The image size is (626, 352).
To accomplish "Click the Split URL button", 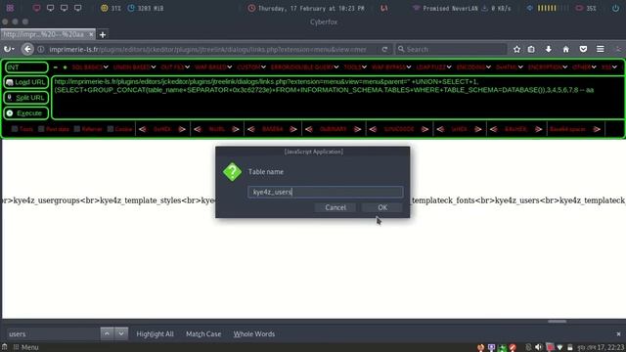I will [x=26, y=98].
